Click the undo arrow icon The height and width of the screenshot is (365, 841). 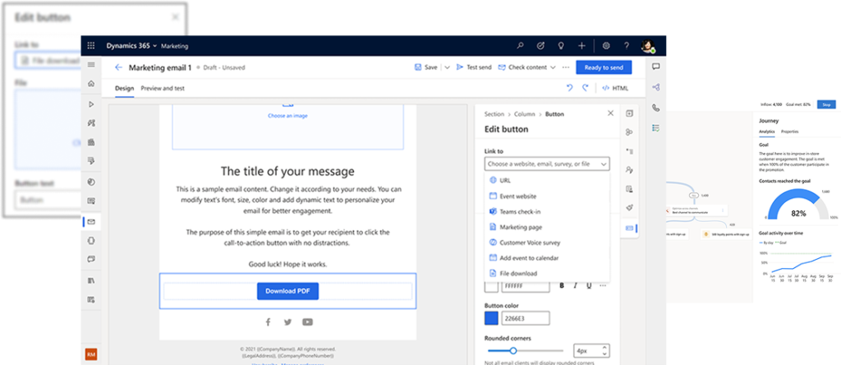[x=570, y=88]
